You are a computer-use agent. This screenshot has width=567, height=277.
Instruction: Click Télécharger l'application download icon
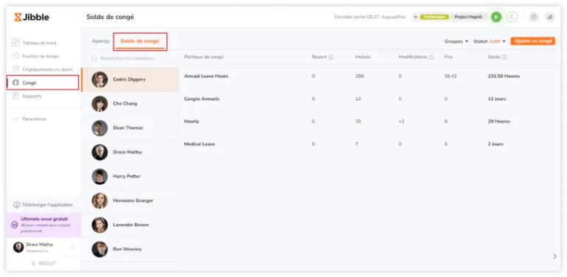click(x=17, y=205)
